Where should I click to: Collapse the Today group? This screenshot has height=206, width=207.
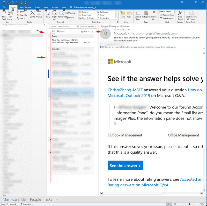51,36
